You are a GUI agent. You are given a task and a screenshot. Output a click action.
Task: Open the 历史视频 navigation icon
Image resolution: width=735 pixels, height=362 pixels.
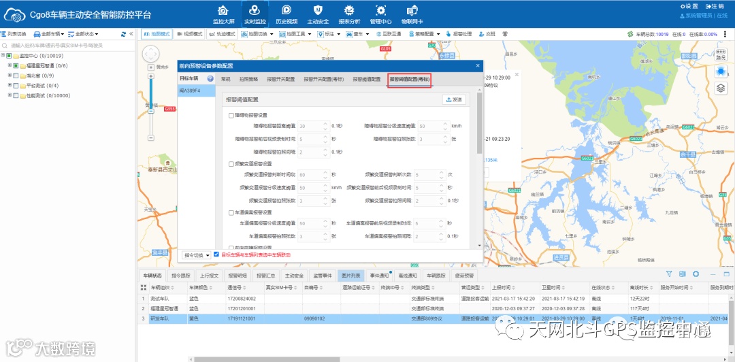point(286,10)
